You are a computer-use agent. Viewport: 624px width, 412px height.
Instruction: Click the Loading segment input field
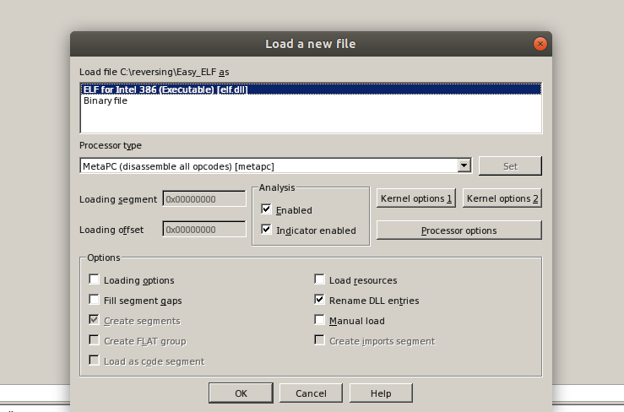click(203, 199)
